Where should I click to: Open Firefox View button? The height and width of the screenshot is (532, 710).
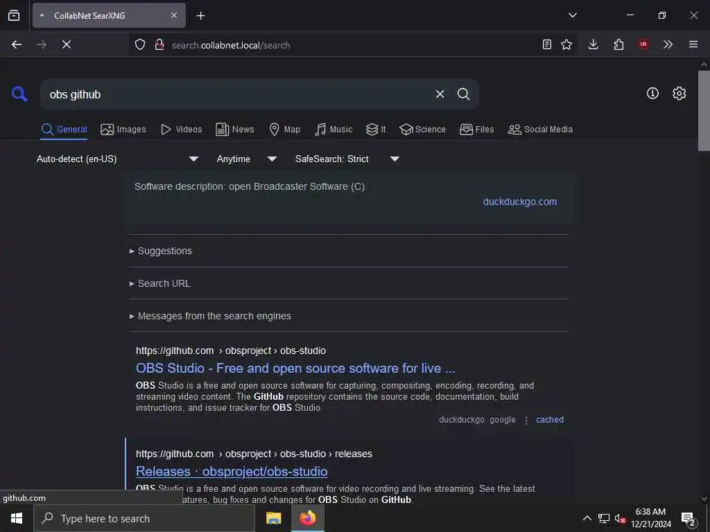click(14, 15)
